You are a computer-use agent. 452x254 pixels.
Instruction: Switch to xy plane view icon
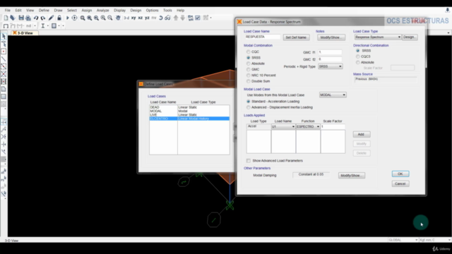pyautogui.click(x=133, y=18)
